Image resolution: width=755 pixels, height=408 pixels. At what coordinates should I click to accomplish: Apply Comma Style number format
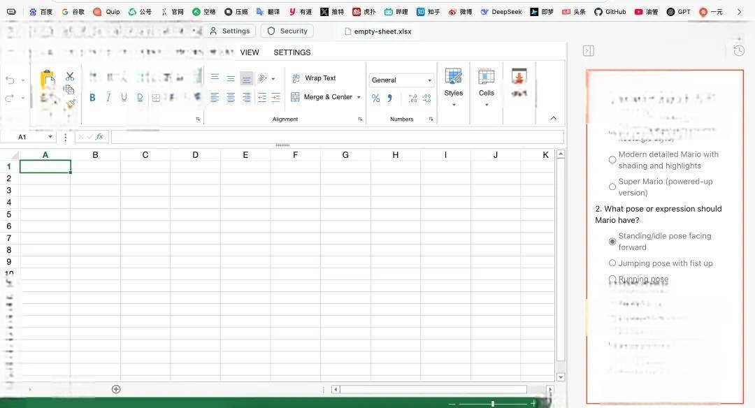(x=389, y=98)
